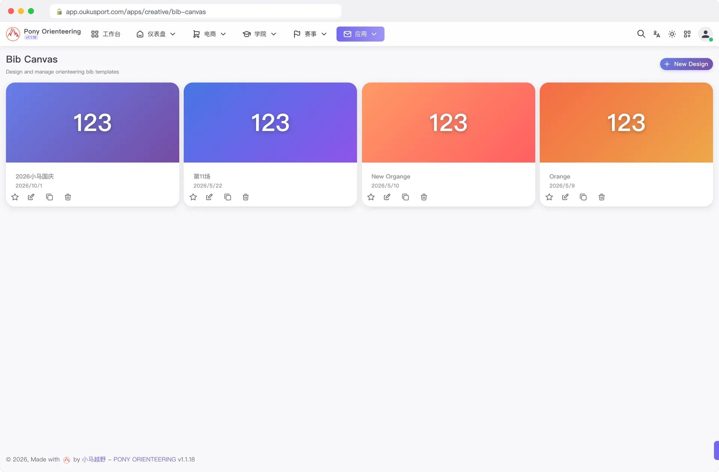
Task: Create a New Design
Action: click(686, 64)
